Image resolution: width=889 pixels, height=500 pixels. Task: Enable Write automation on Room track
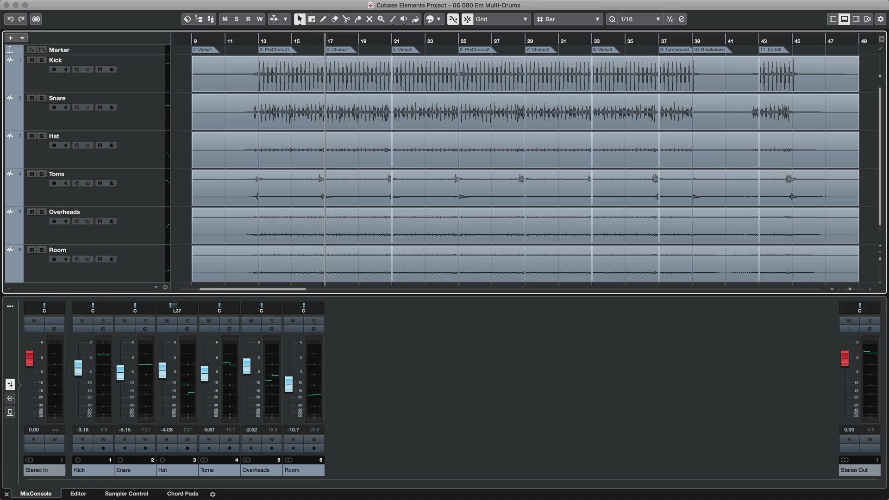(111, 259)
